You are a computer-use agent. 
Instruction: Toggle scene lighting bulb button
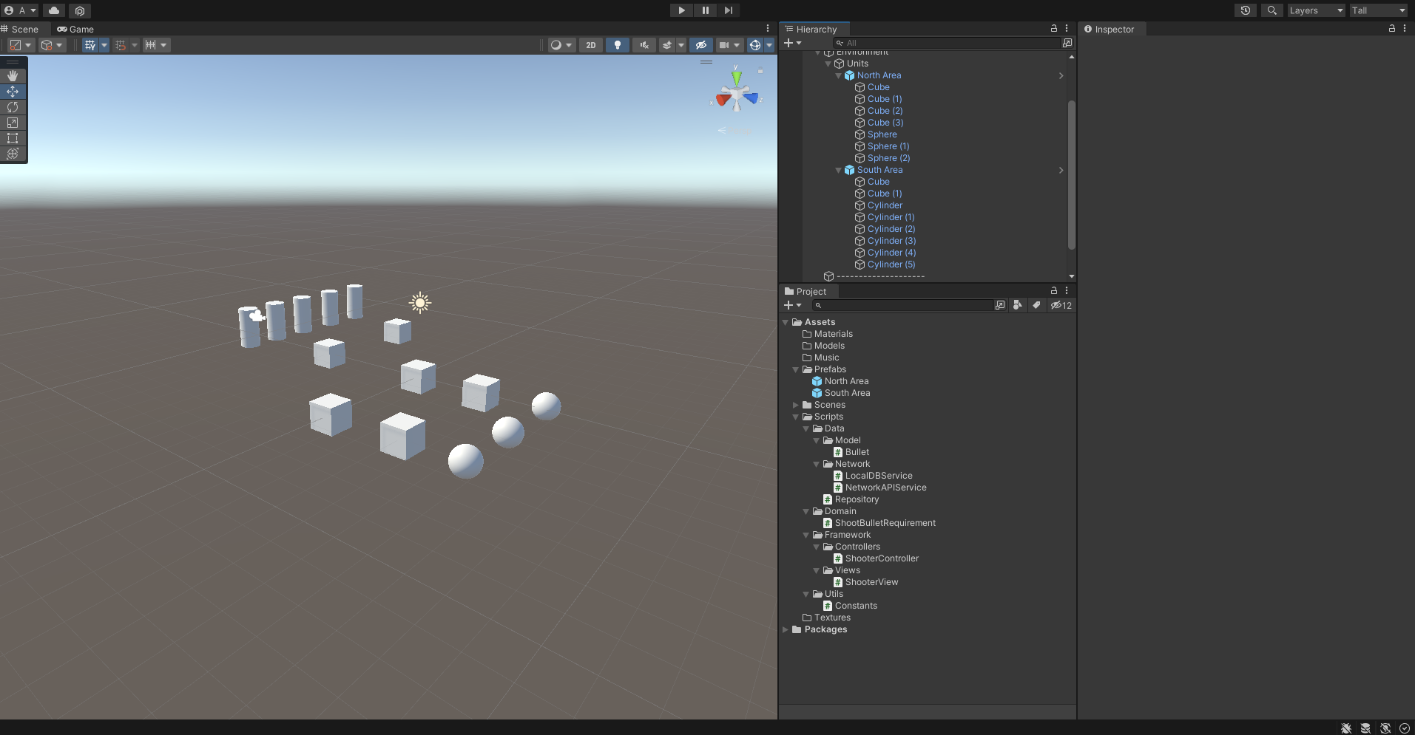coord(617,45)
